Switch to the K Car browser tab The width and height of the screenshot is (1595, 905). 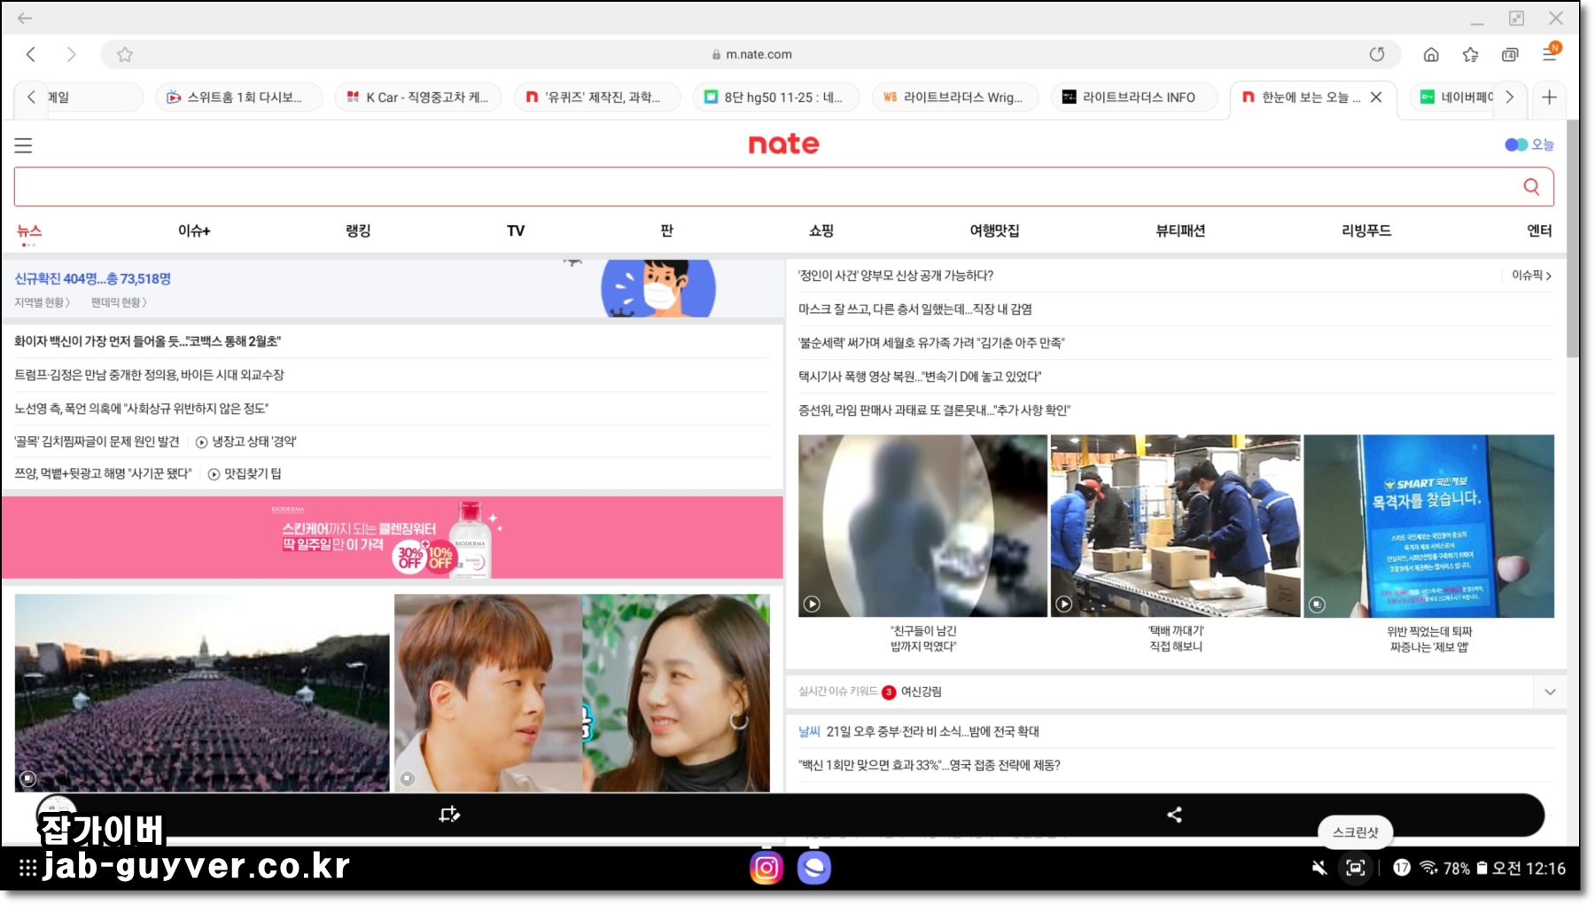(417, 98)
